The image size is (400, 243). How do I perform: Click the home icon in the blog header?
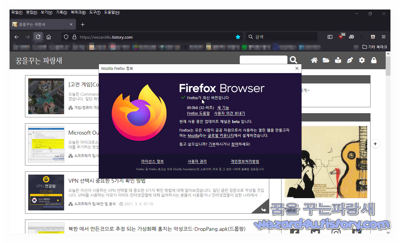[x=314, y=60]
